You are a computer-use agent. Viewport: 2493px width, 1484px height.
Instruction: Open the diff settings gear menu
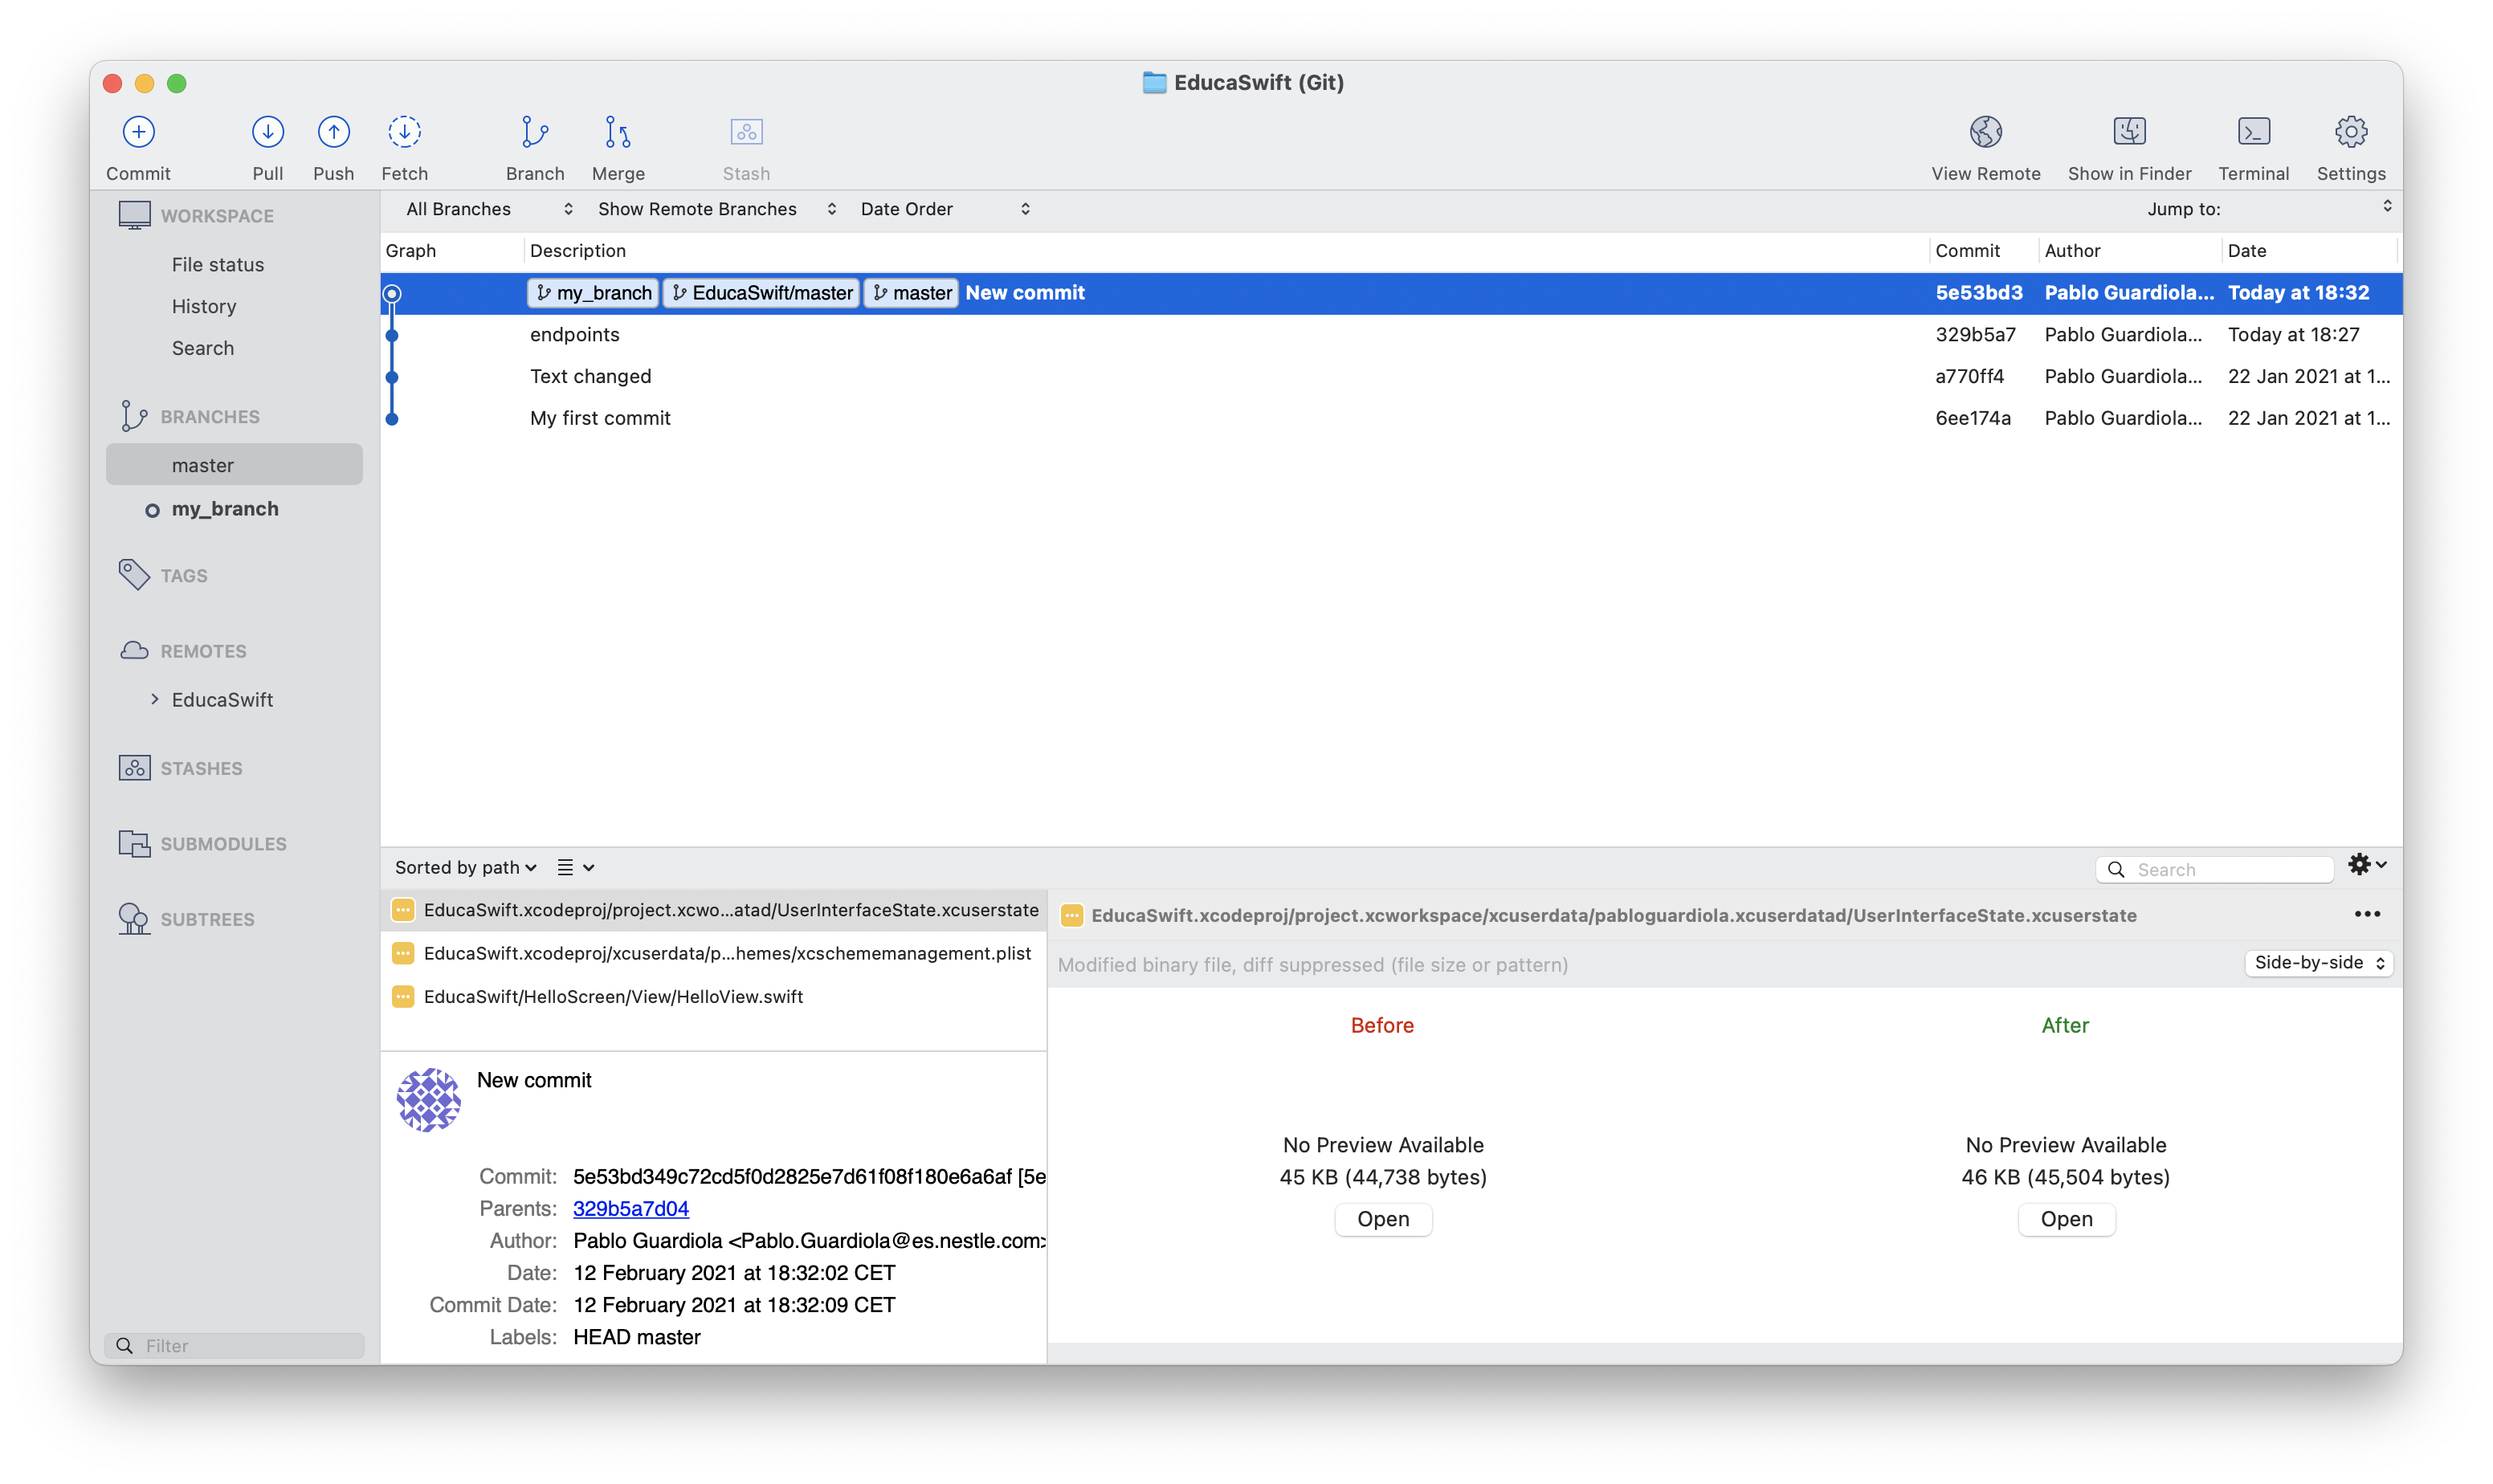click(2366, 865)
